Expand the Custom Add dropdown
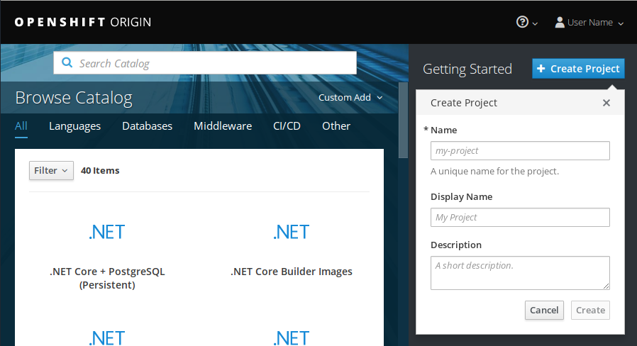637x346 pixels. point(350,97)
